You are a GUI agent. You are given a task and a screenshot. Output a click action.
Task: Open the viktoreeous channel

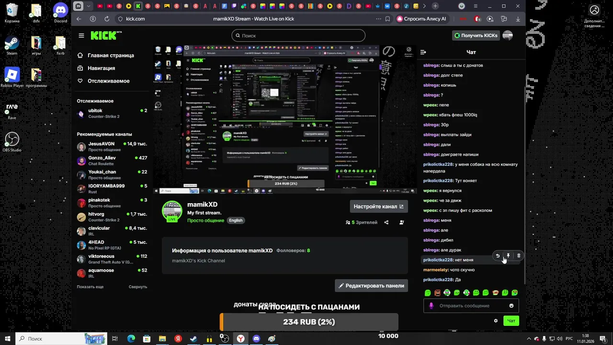pyautogui.click(x=112, y=259)
